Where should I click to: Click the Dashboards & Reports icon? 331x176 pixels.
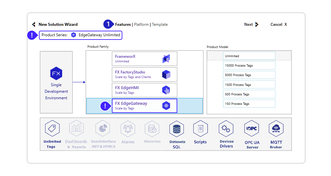[x=76, y=128]
